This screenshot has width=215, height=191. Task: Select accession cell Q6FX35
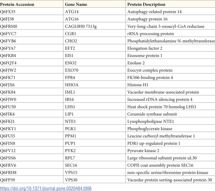coord(8,12)
